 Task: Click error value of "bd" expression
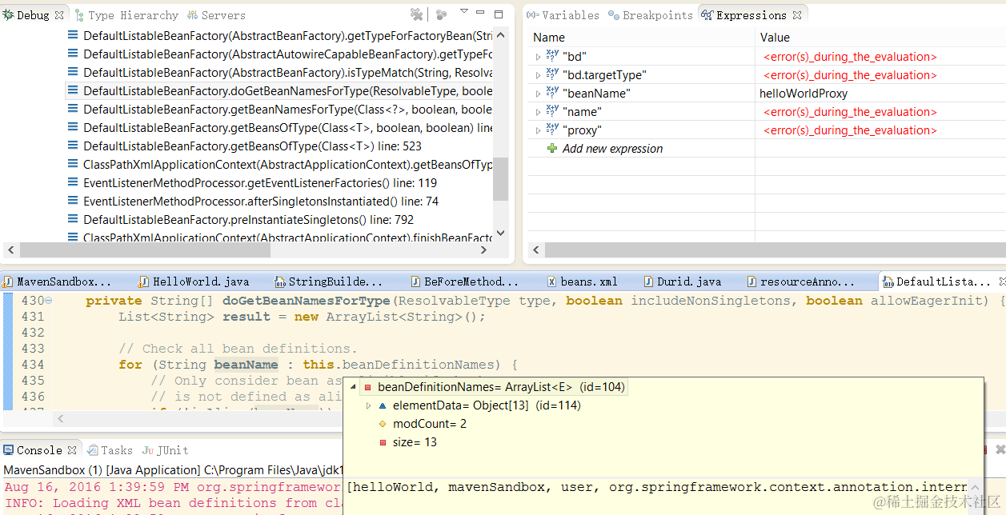click(x=850, y=57)
